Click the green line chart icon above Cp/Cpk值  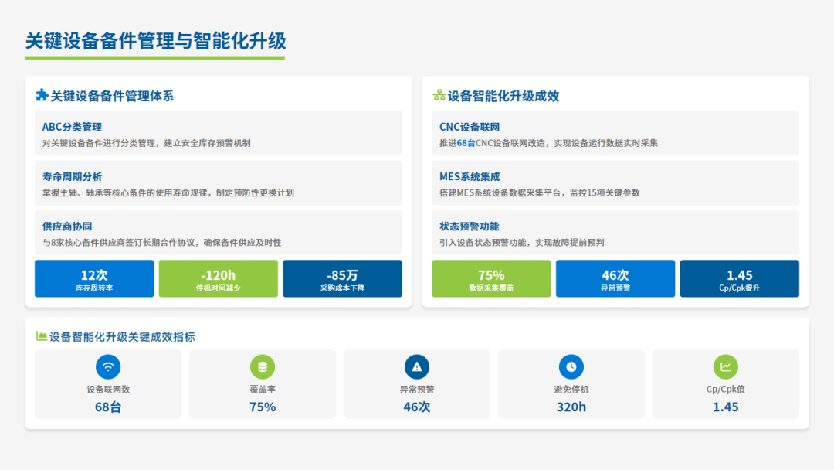pyautogui.click(x=726, y=366)
